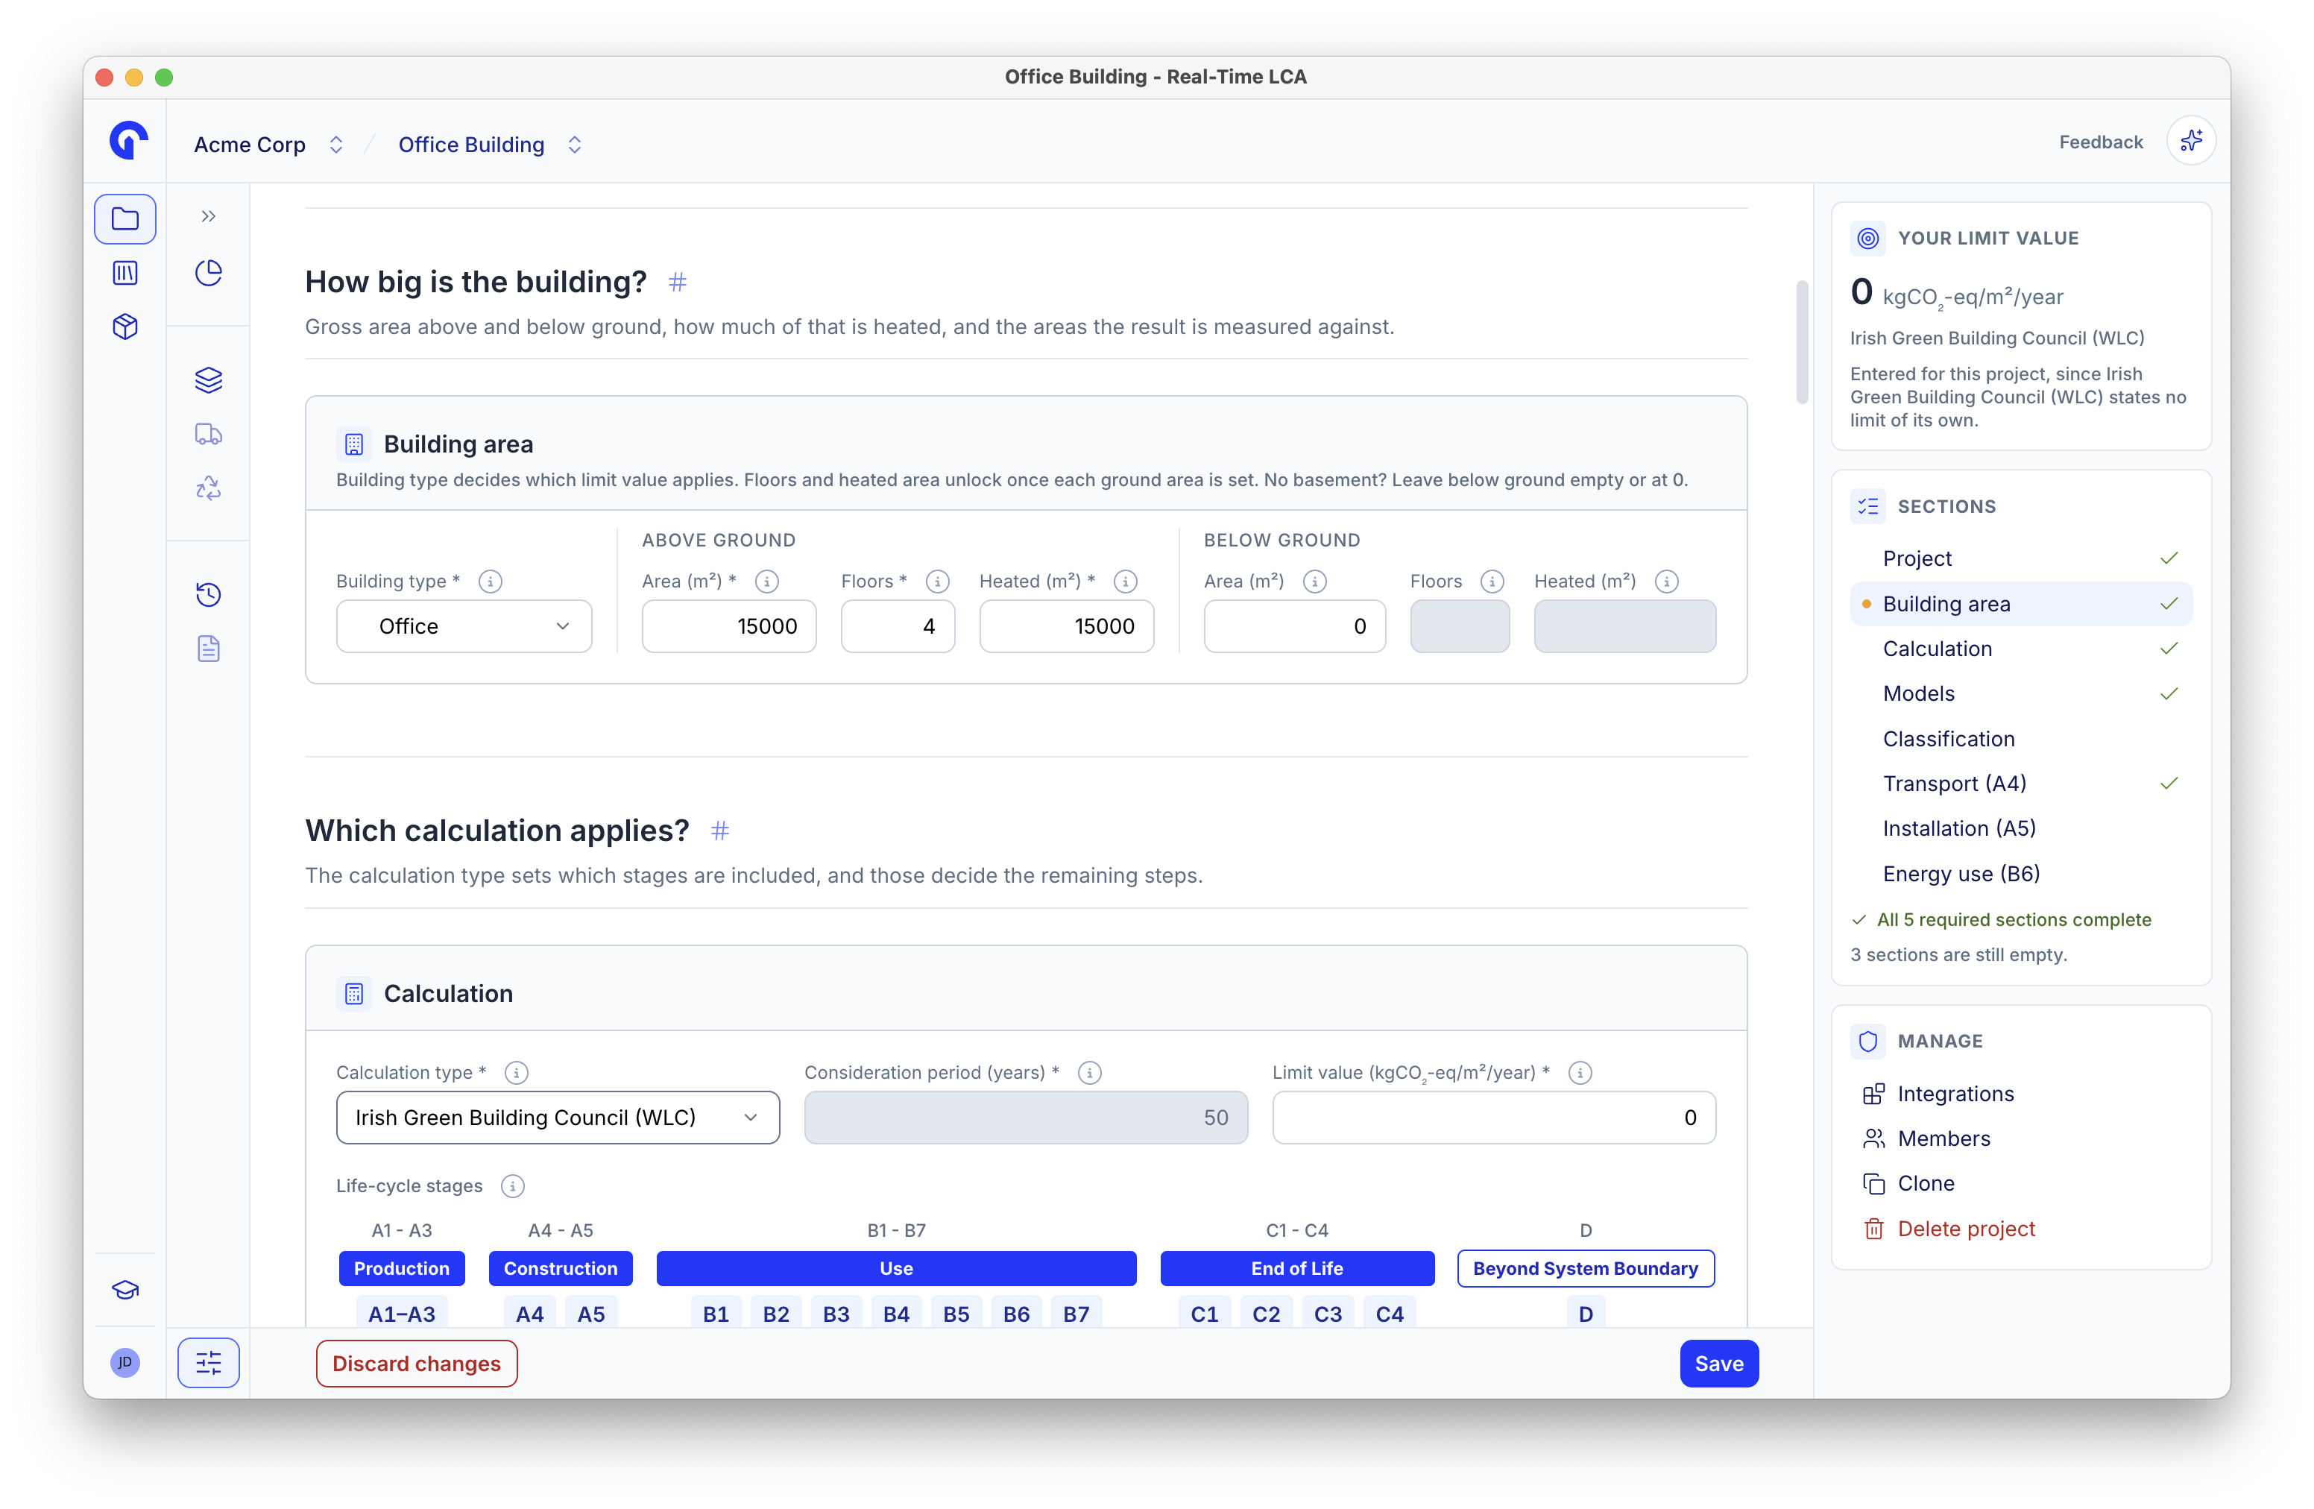Viewport: 2314px width, 1509px height.
Task: Click the Limit value input field
Action: (x=1493, y=1118)
